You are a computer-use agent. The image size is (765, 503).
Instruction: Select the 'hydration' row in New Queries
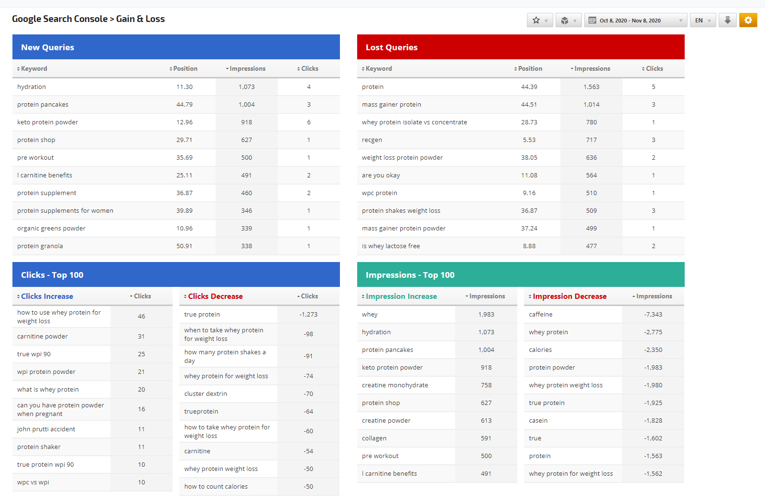(32, 87)
